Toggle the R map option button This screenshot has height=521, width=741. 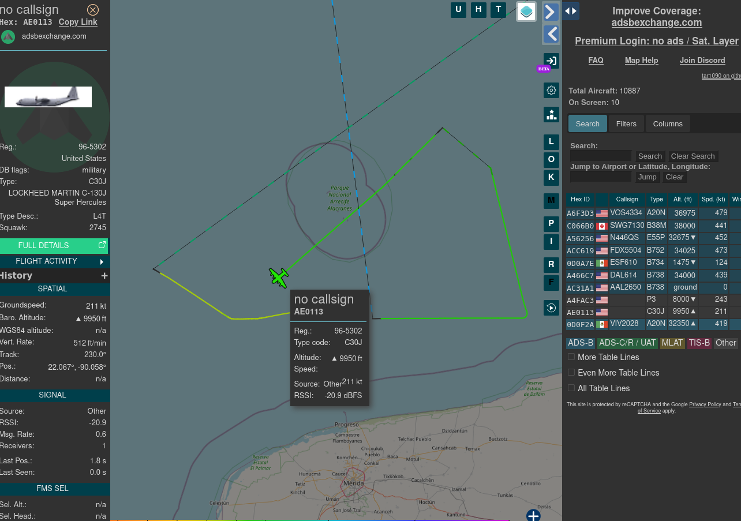[x=551, y=265]
